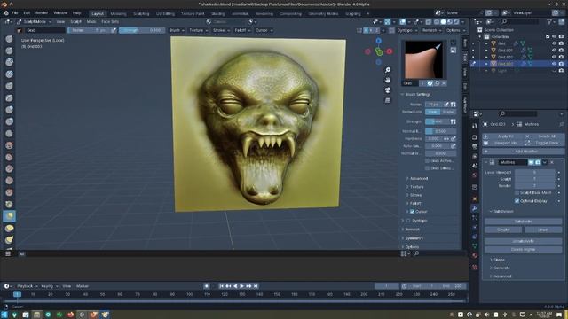Click the Blender logo menu icon
This screenshot has height=319, width=568.
tap(6, 13)
